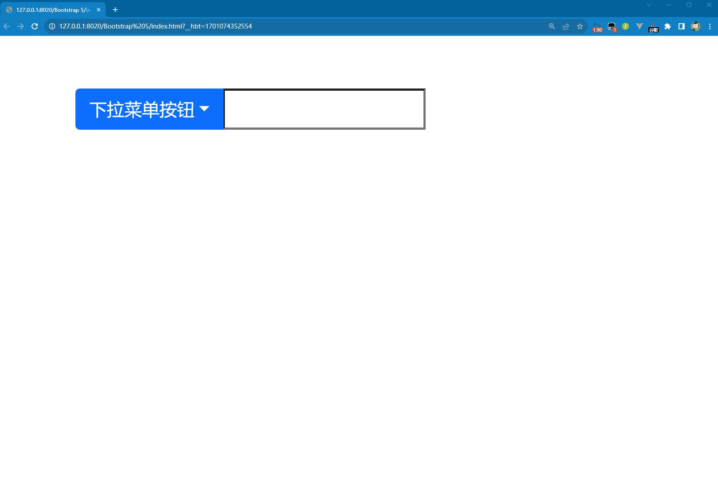Image resolution: width=718 pixels, height=496 pixels.
Task: Click inside the empty text input field
Action: tap(323, 109)
